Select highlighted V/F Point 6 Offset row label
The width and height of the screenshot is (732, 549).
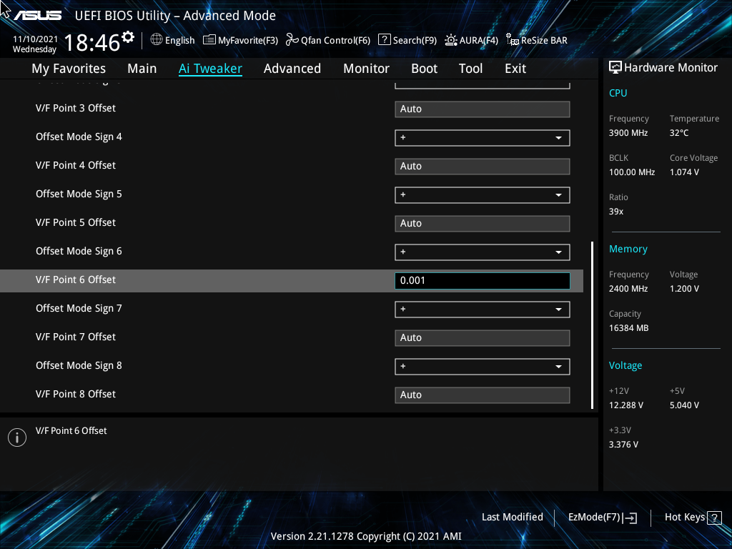click(76, 280)
